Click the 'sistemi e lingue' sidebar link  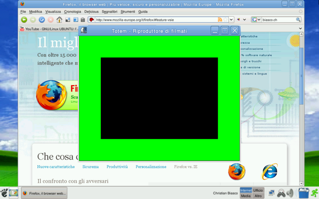254,74
